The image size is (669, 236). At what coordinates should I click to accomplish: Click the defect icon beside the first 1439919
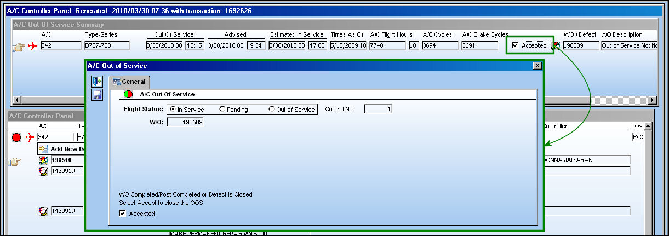pyautogui.click(x=43, y=171)
